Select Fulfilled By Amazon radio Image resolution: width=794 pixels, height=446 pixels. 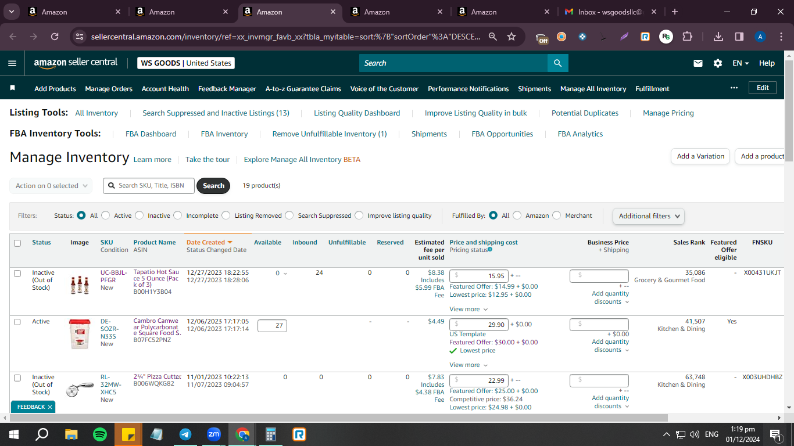pos(517,215)
